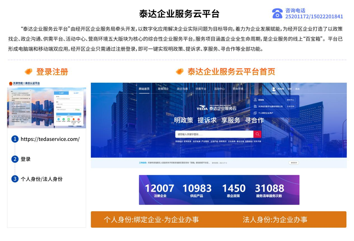Click the 12007 注册企业 statistic
The width and height of the screenshot is (354, 241).
[160, 190]
